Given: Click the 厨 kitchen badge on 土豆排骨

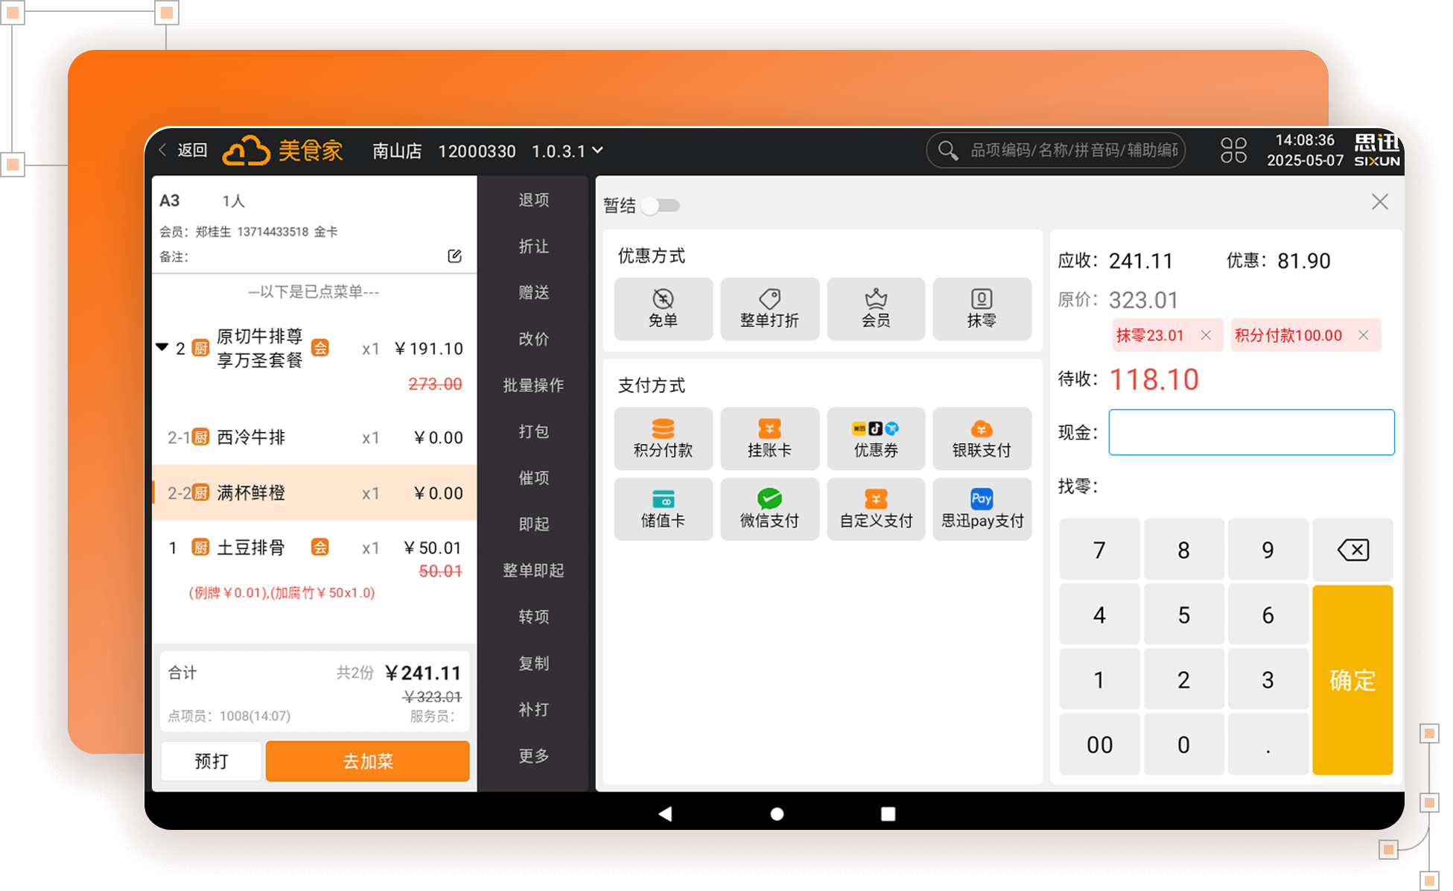Looking at the screenshot, I should click(200, 548).
